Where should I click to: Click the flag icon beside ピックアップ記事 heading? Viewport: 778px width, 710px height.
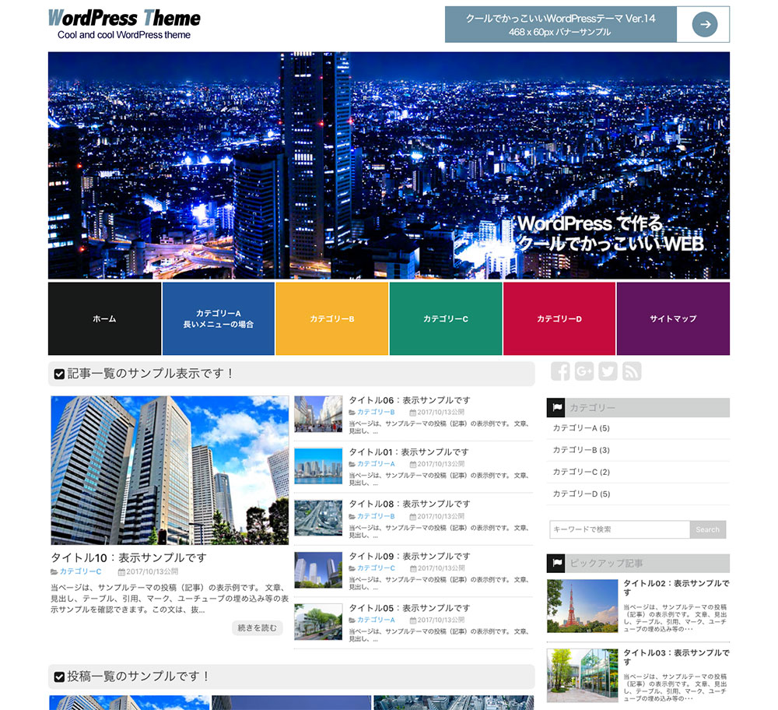point(556,563)
